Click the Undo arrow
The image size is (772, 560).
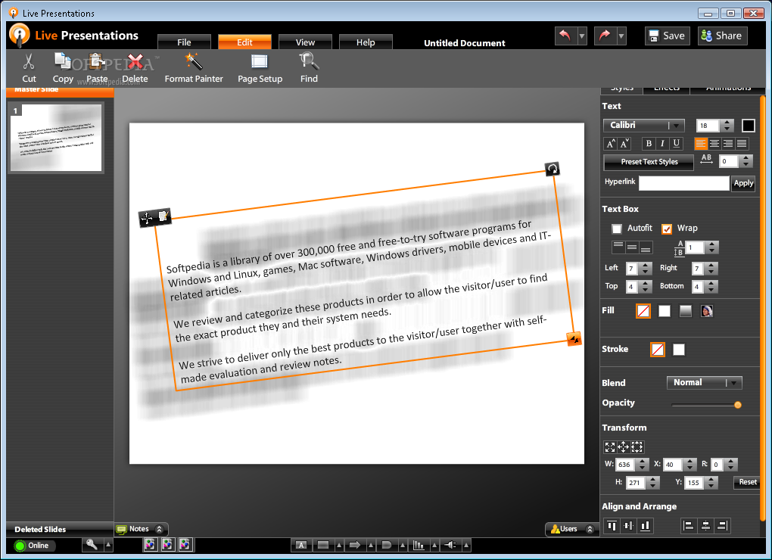(x=565, y=36)
